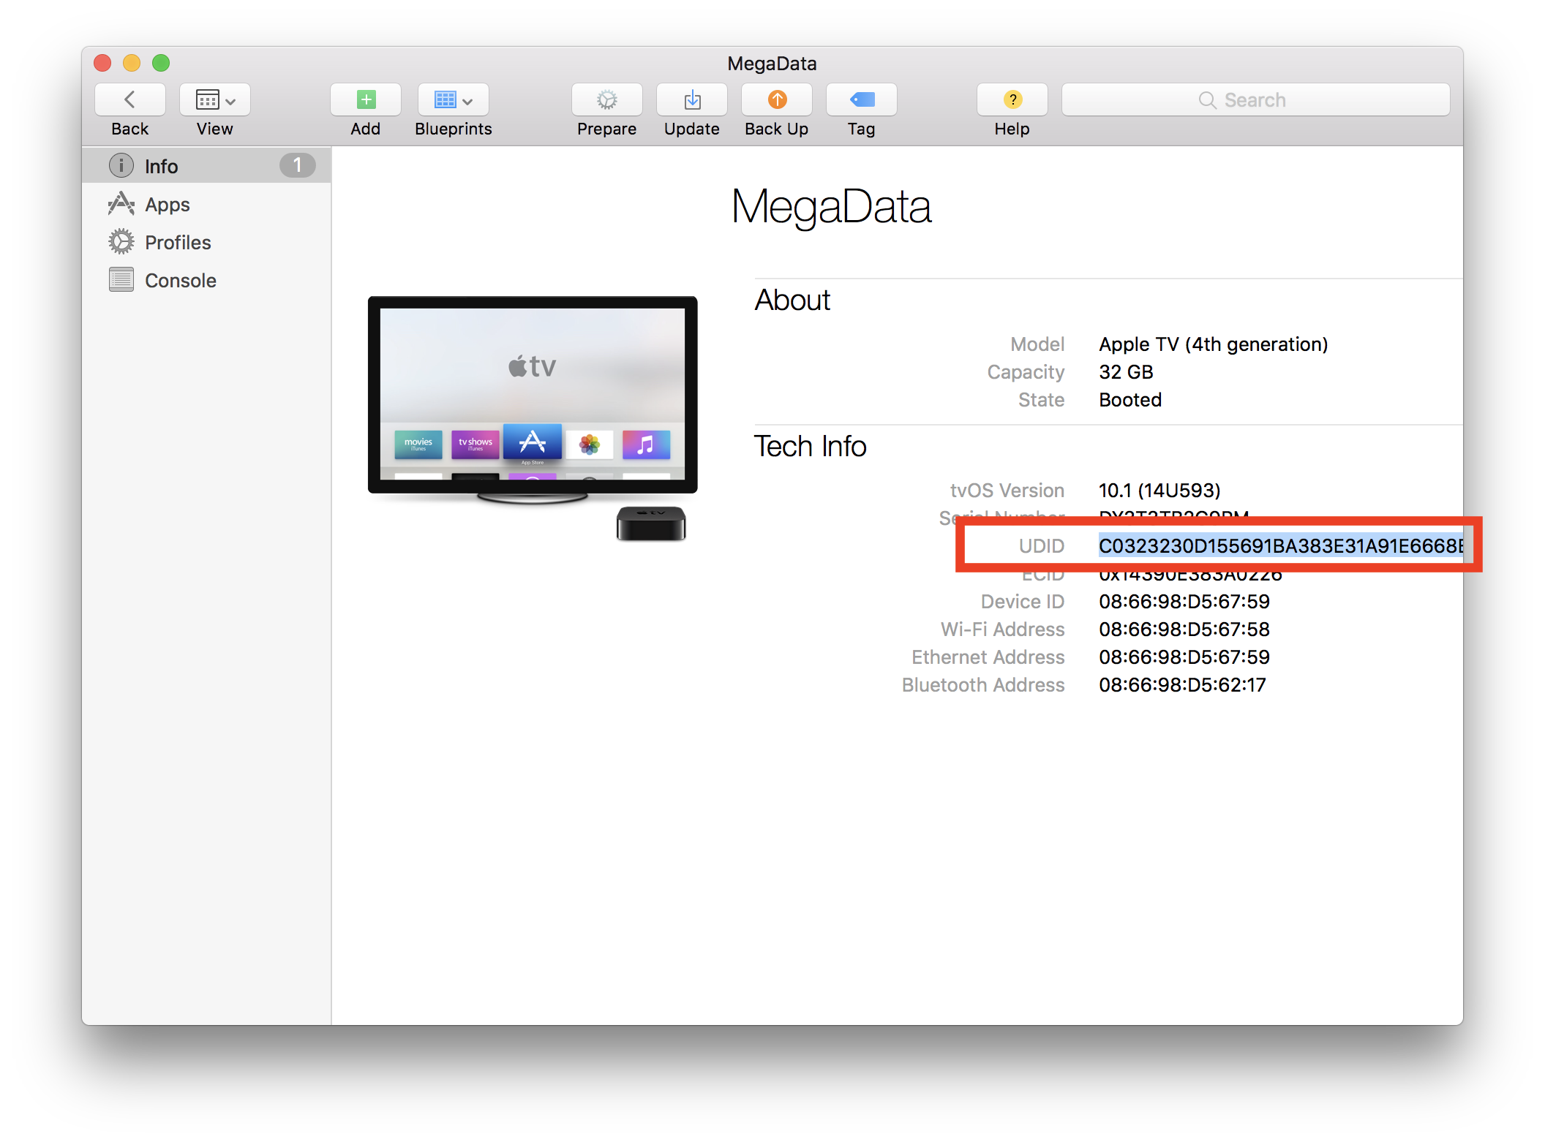Click the Ethernet Address label

point(988,657)
